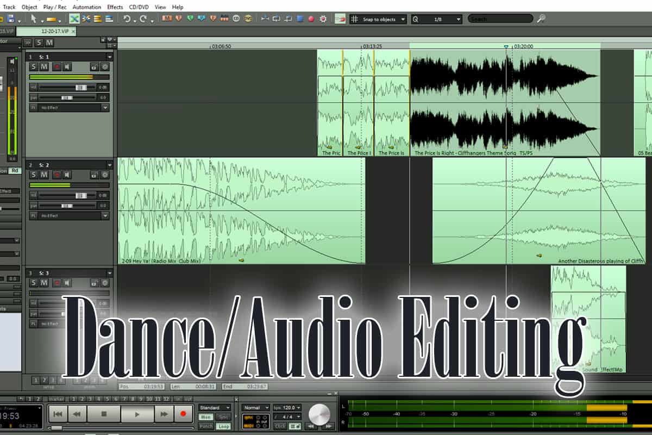Screen dimensions: 652x435
Task: Click the Punch button in transport
Action: pyautogui.click(x=206, y=426)
